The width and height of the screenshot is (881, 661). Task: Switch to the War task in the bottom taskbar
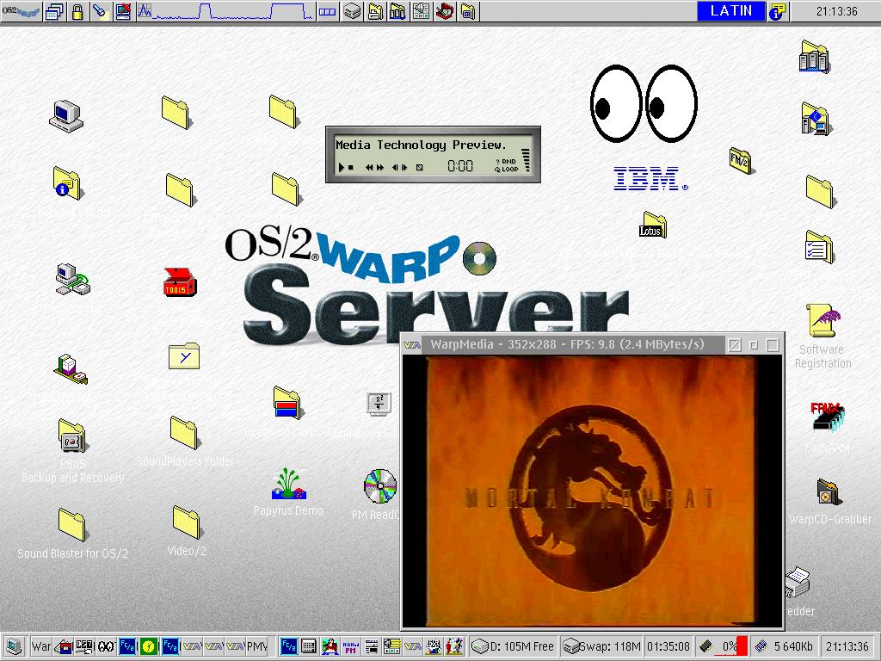tap(40, 646)
